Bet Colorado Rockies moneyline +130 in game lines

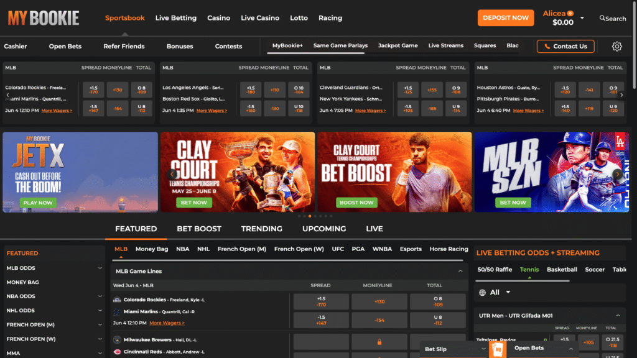(379, 301)
